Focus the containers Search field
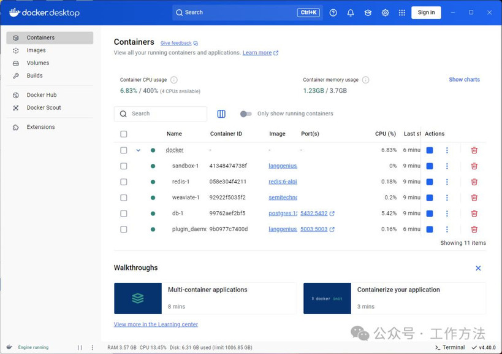This screenshot has width=502, height=354. (x=161, y=114)
